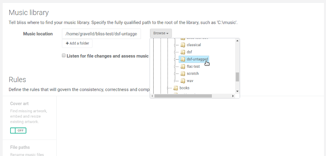Screen dimensions: 326x156
Task: Click the tree horizontal scroll right arrow
Action: 233,96
